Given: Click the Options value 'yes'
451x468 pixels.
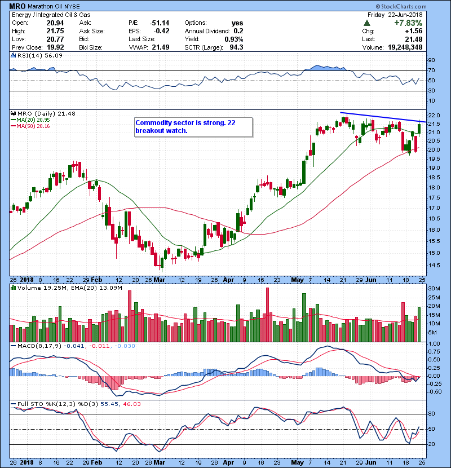Looking at the screenshot, I should pyautogui.click(x=237, y=23).
